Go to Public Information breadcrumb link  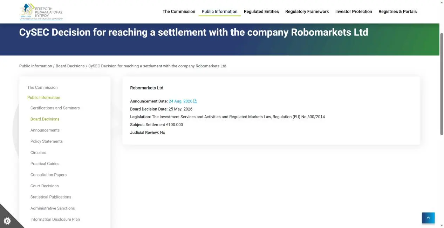(x=36, y=66)
